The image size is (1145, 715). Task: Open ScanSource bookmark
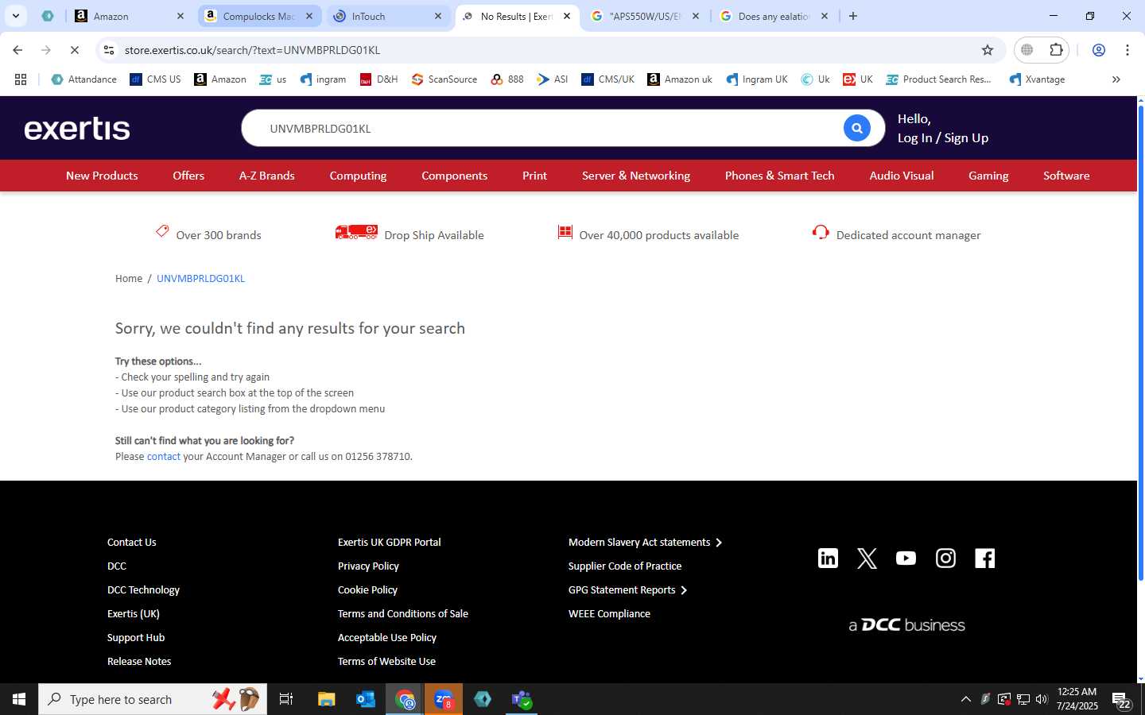coord(444,79)
